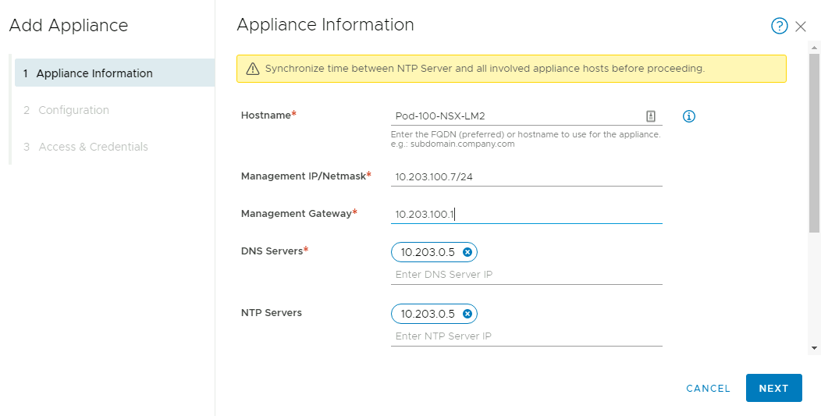Click the autofill icon inside Hostname field
The width and height of the screenshot is (821, 416).
pos(651,116)
